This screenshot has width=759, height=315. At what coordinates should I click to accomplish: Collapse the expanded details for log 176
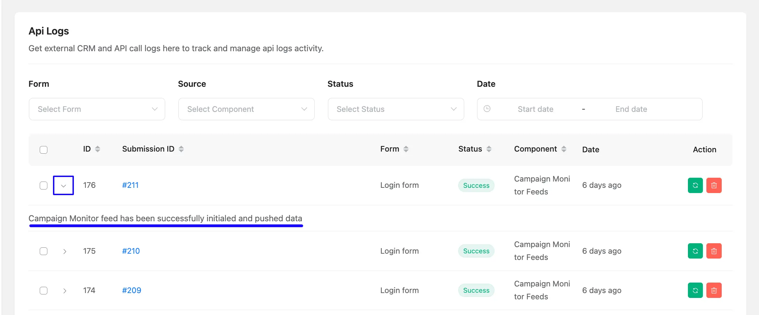tap(63, 185)
